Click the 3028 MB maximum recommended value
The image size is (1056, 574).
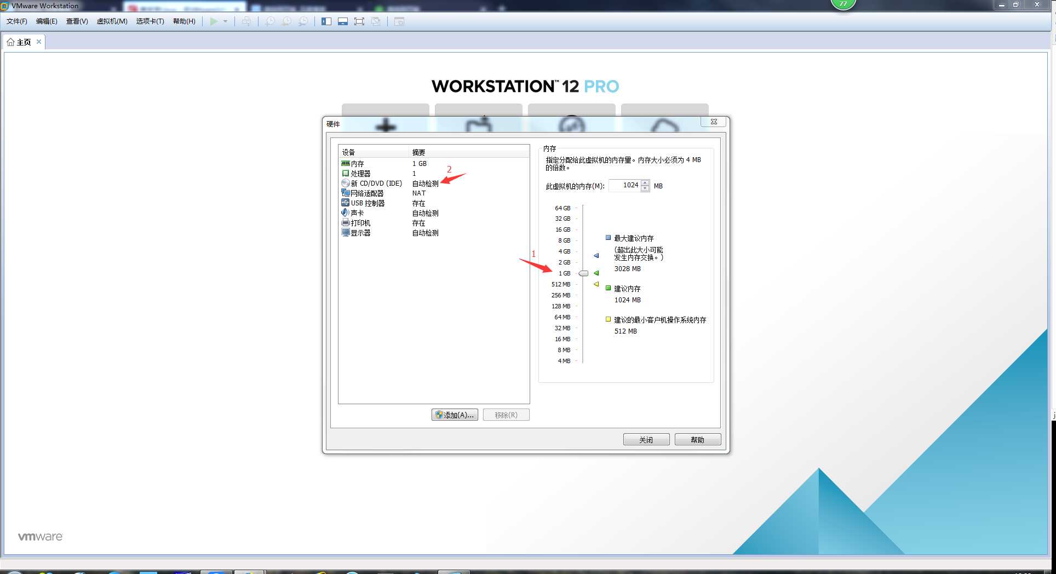tap(627, 268)
